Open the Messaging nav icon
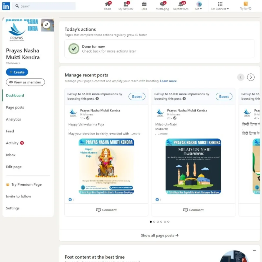Image resolution: width=262 pixels, height=262 pixels. point(162,6)
